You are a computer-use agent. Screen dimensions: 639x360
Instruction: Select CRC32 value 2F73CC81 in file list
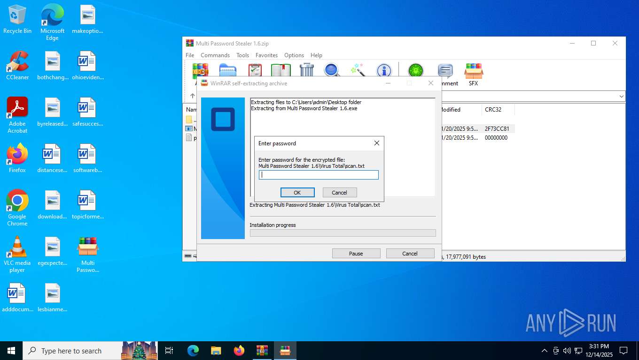pos(497,128)
